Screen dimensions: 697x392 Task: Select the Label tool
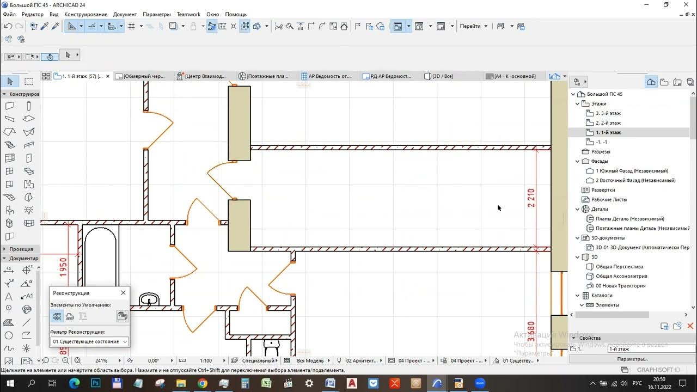[28, 297]
